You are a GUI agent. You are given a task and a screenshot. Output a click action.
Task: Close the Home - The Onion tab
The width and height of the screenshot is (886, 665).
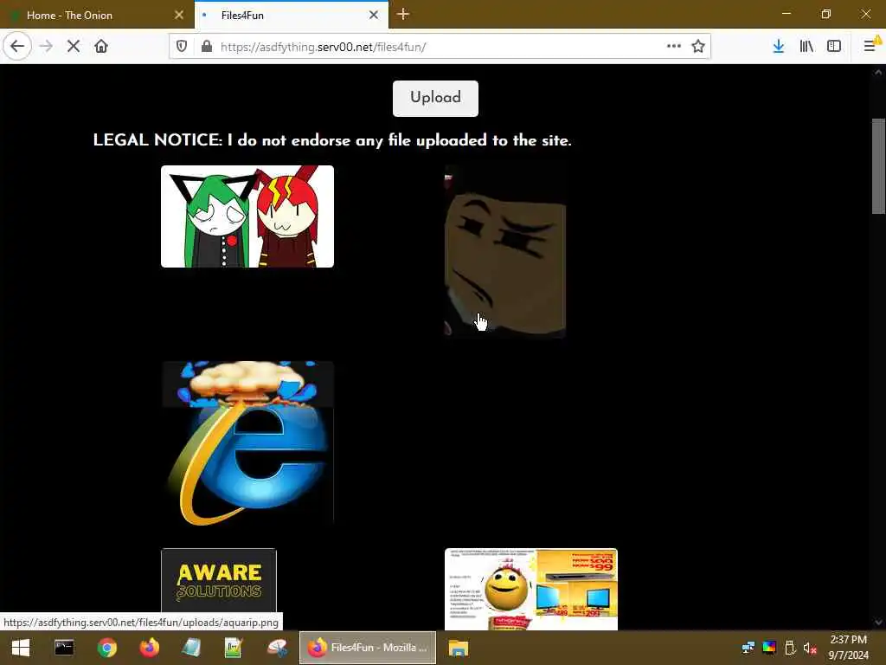pyautogui.click(x=179, y=16)
